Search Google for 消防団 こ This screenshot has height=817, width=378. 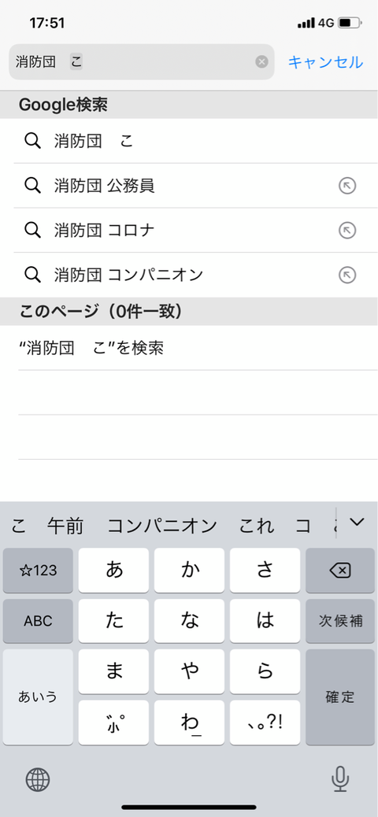pos(189,141)
